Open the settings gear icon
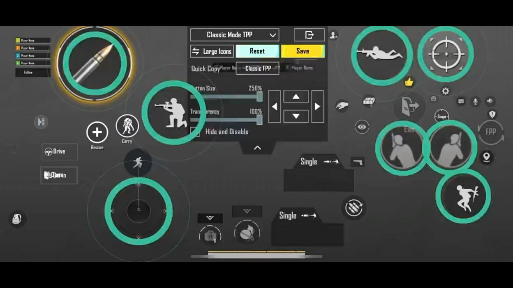This screenshot has height=288, width=513. 446,91
